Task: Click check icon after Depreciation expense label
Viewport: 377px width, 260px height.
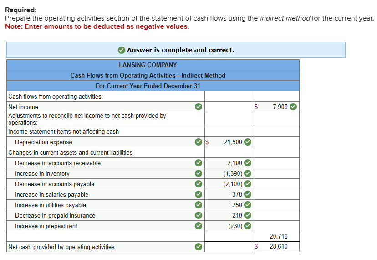Action: coord(198,142)
